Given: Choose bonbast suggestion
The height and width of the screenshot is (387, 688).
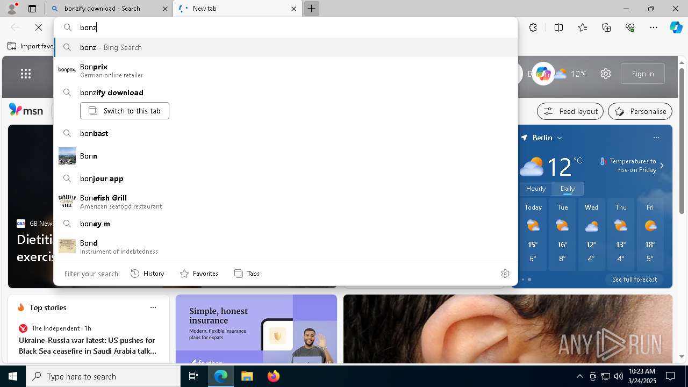Looking at the screenshot, I should click(x=285, y=133).
